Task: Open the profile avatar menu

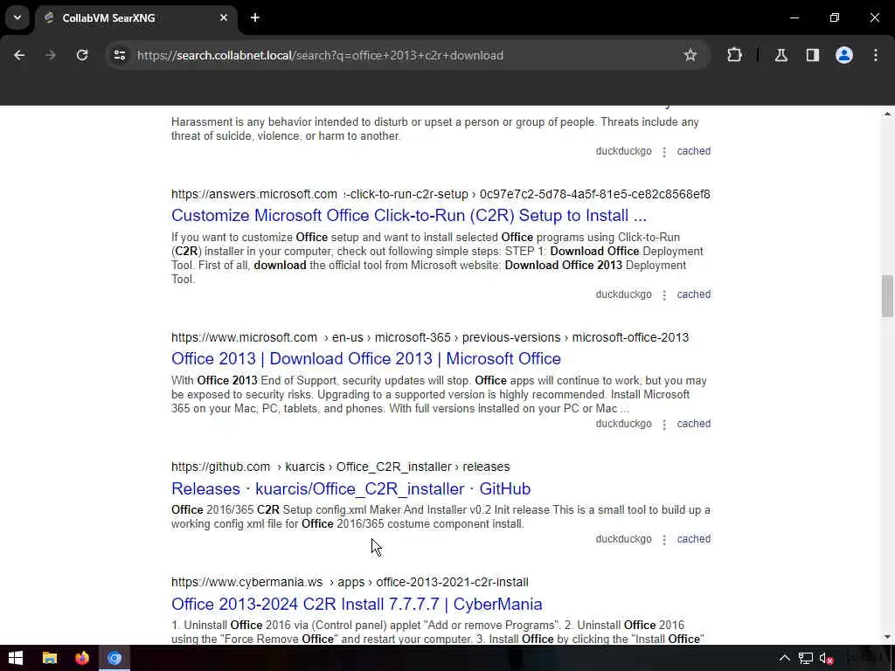Action: [843, 55]
